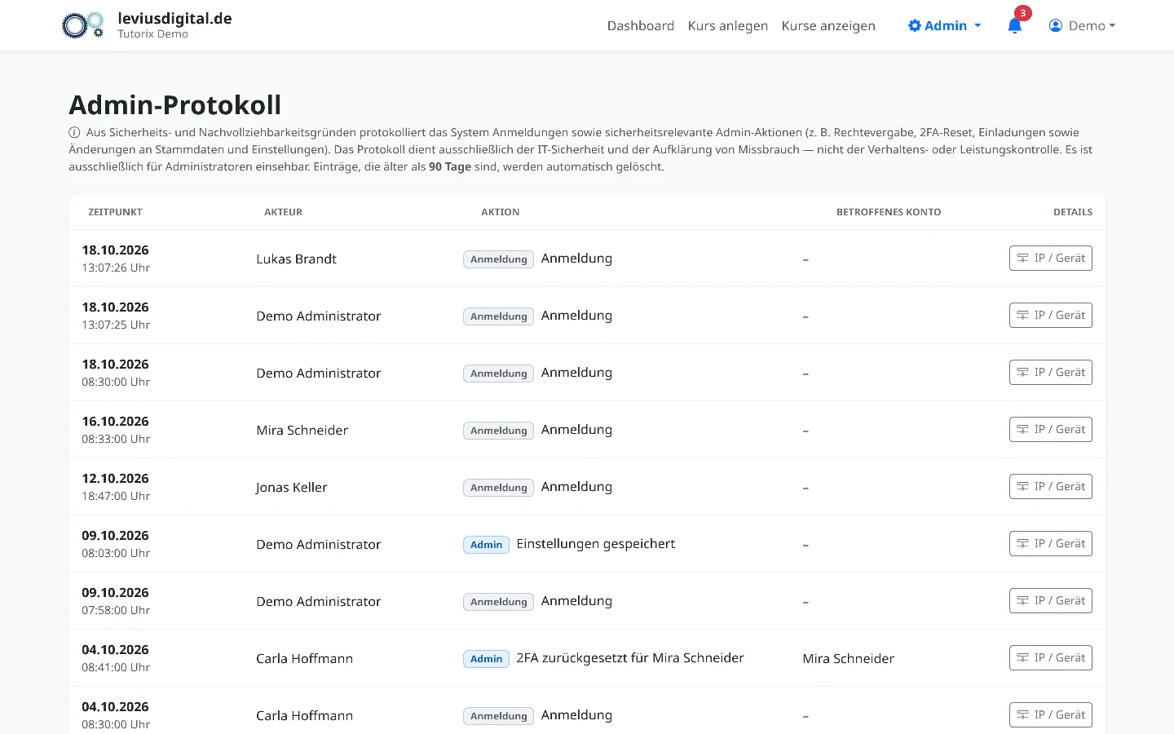Image resolution: width=1174 pixels, height=734 pixels.
Task: Click Anmeldung badge in Jonas Keller row
Action: click(x=498, y=487)
